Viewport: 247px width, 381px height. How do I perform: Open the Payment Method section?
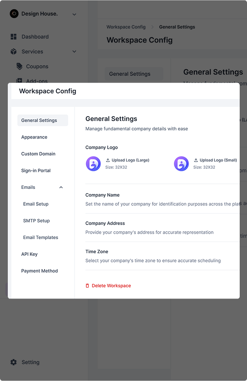[x=39, y=271]
